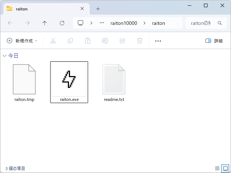
Task: Go back to the previous folder
Action: tap(10, 23)
